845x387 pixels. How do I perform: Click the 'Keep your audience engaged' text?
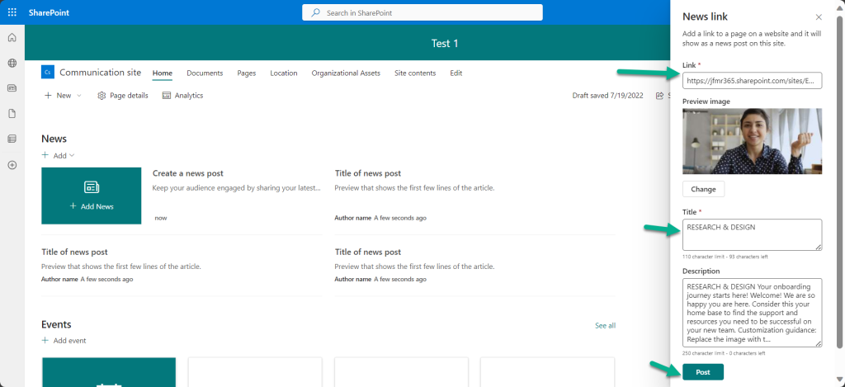(x=237, y=188)
